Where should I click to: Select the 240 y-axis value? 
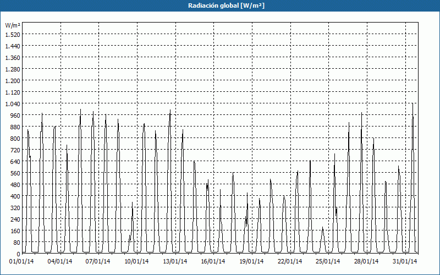point(15,219)
